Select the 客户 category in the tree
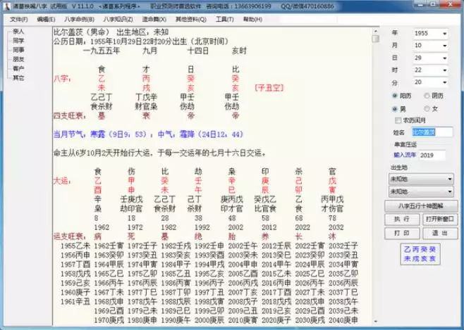Image resolution: width=464 pixels, height=330 pixels. click(18, 68)
